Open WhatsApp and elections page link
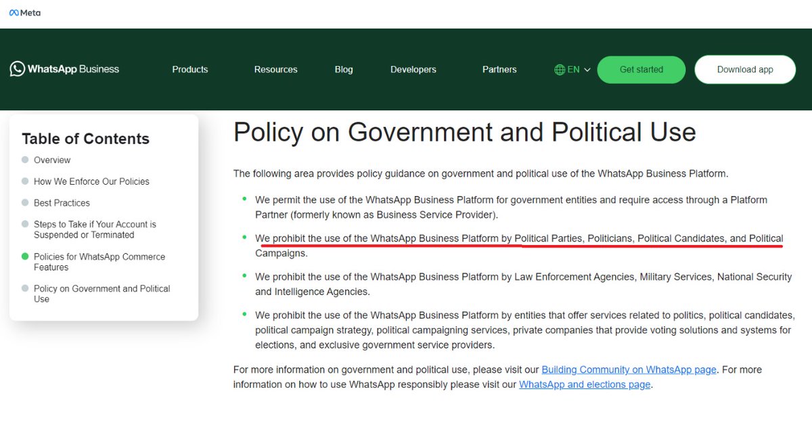 (x=585, y=384)
